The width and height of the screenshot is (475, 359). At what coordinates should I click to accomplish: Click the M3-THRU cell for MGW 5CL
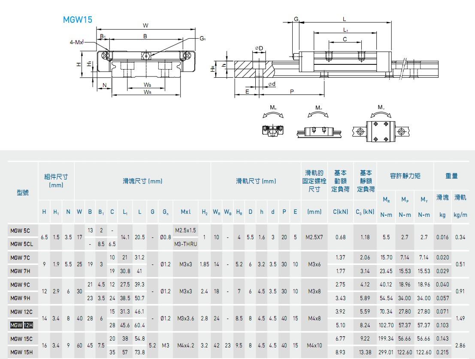186,244
